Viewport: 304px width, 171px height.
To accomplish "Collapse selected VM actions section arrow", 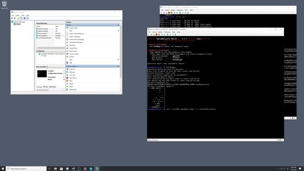I will [x=118, y=66].
